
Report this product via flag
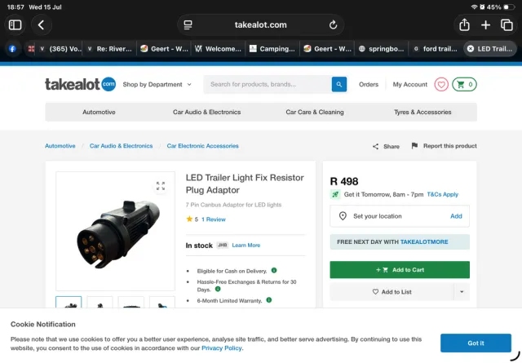444,146
